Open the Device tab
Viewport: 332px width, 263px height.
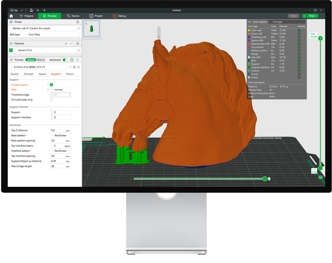click(73, 16)
